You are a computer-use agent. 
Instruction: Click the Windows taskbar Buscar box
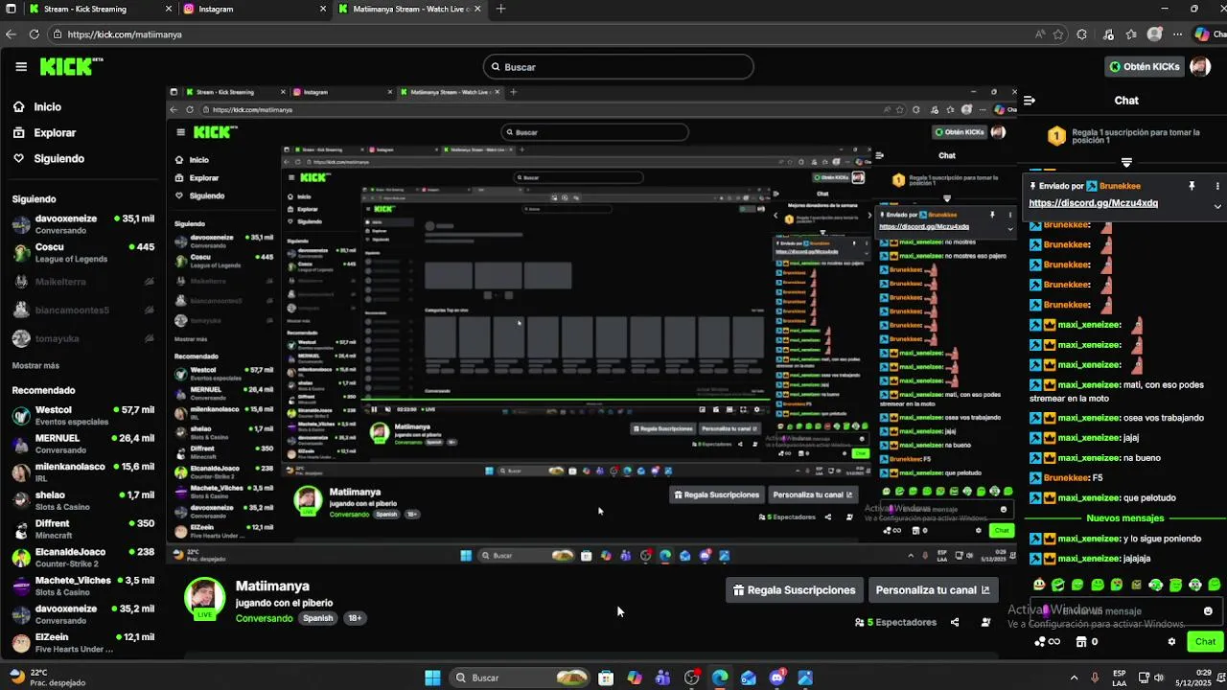[x=520, y=678]
